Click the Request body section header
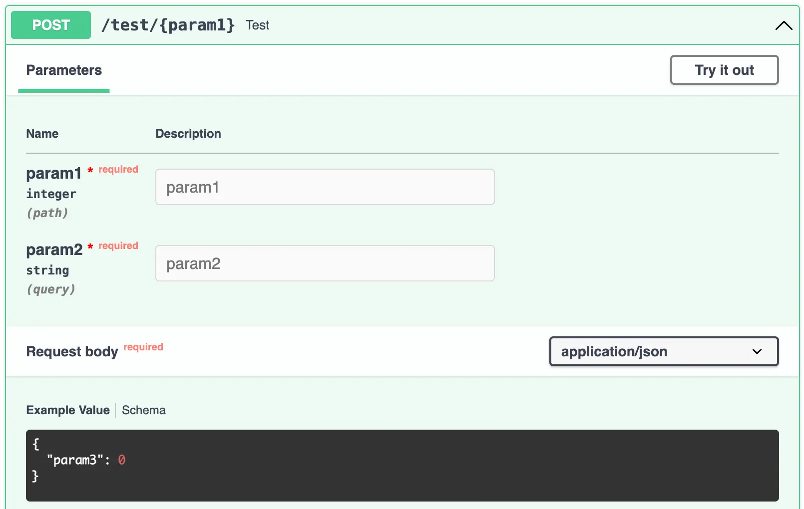The width and height of the screenshot is (804, 509). pyautogui.click(x=72, y=351)
